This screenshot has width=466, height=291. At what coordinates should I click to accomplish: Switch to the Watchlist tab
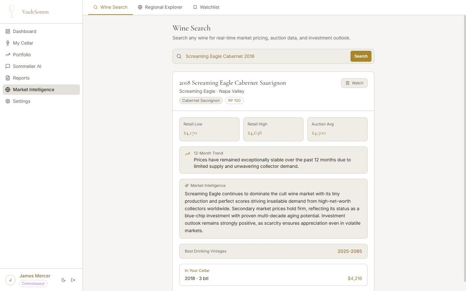(206, 7)
